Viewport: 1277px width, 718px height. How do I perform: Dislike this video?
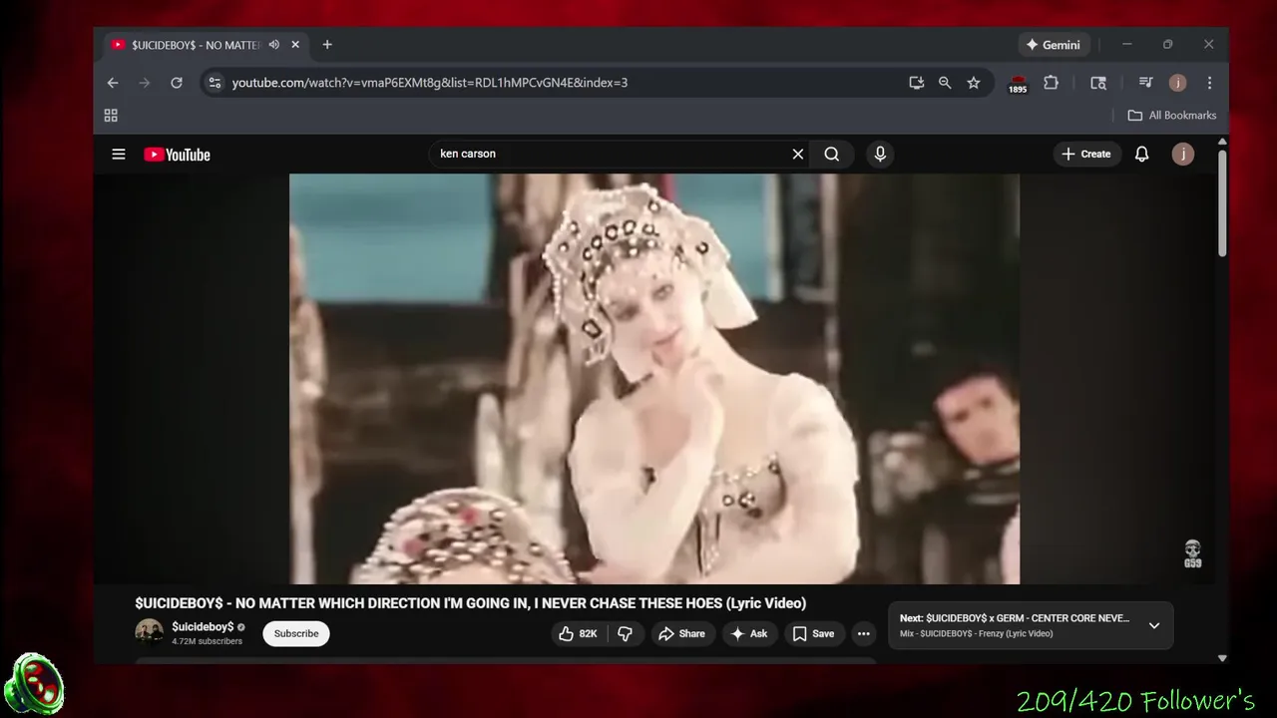(x=625, y=633)
